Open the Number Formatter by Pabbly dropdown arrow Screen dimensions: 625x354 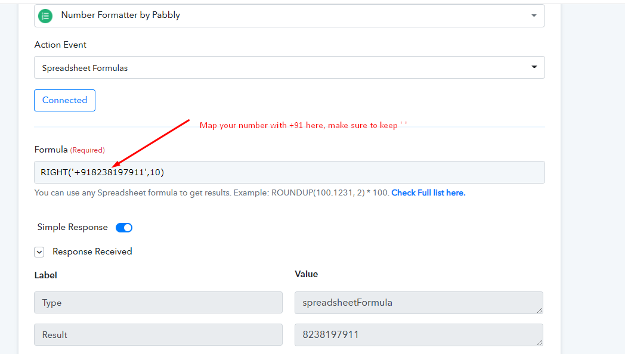coord(534,15)
